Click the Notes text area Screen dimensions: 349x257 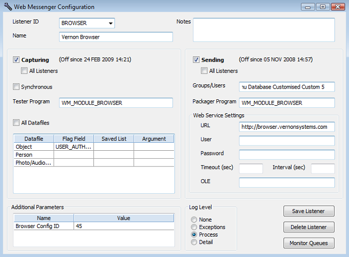pos(264,30)
